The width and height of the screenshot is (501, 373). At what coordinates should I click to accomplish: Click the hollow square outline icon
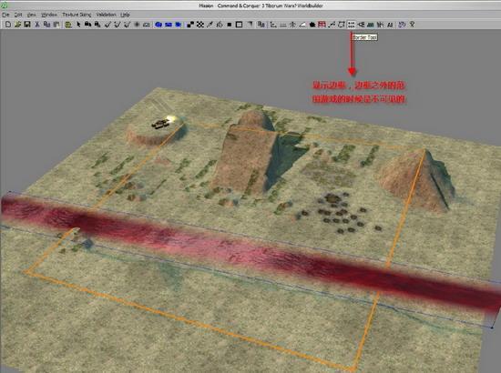tap(239, 25)
